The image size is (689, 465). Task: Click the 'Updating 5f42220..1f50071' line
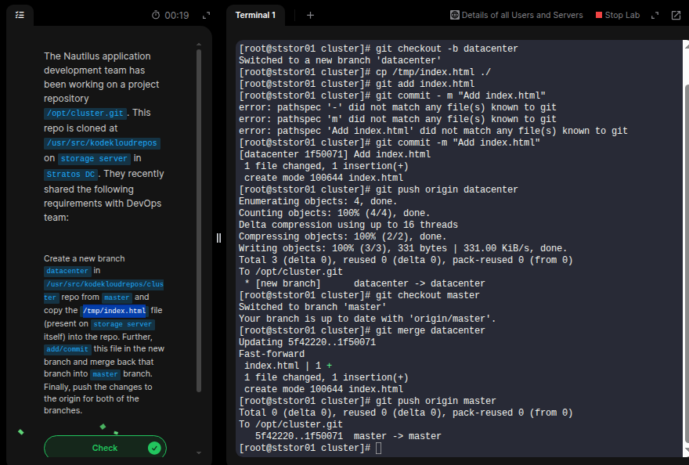(307, 342)
